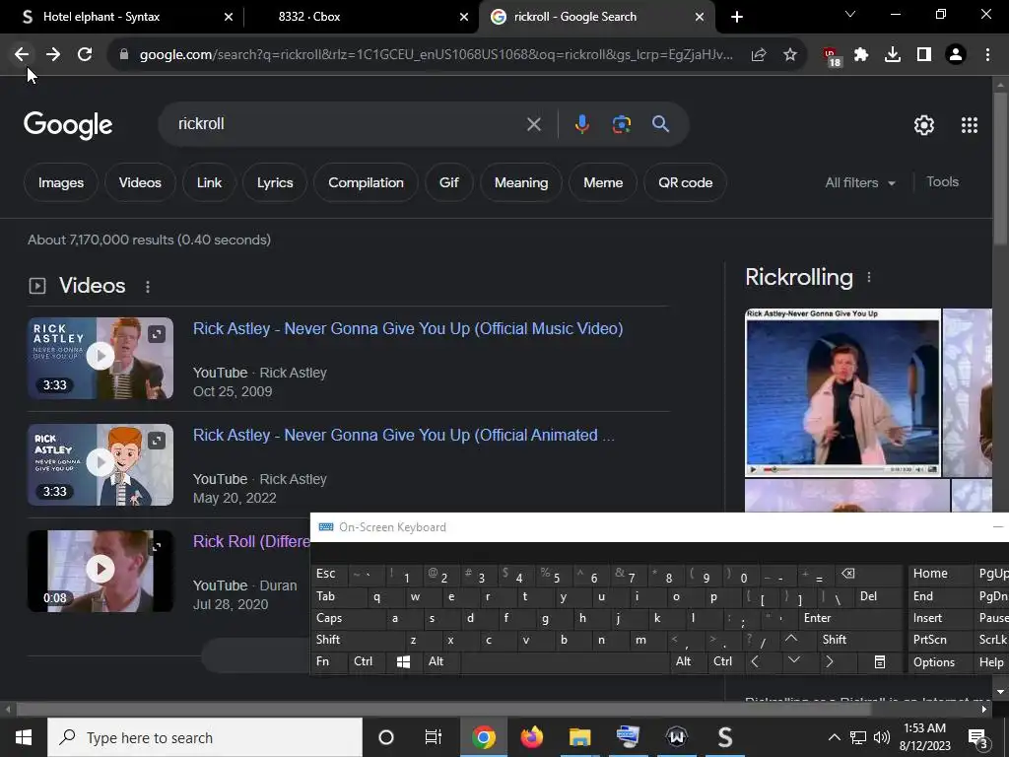Open more options beside Videos heading
Image resolution: width=1009 pixels, height=757 pixels.
[148, 287]
